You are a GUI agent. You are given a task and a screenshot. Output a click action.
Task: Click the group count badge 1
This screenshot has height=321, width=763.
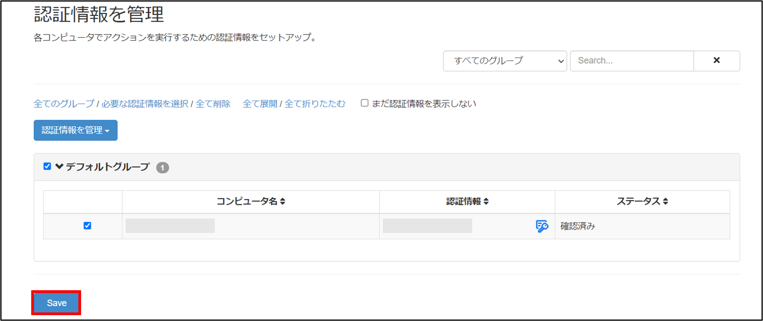coord(163,168)
